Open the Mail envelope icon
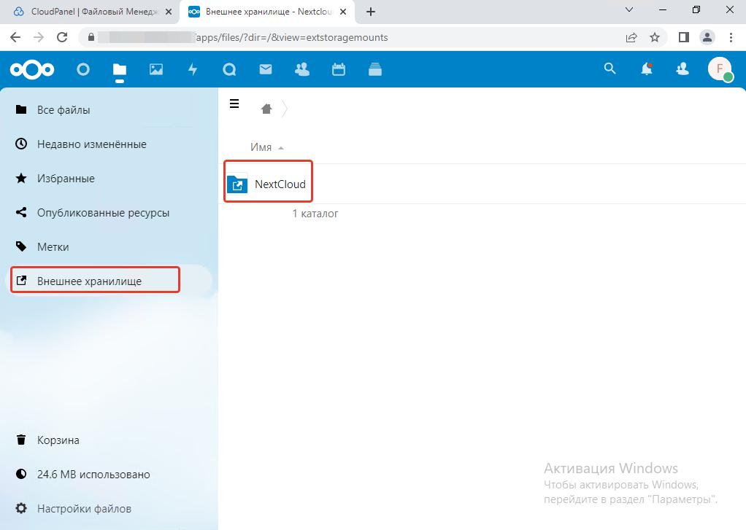Image resolution: width=746 pixels, height=530 pixels. [266, 69]
